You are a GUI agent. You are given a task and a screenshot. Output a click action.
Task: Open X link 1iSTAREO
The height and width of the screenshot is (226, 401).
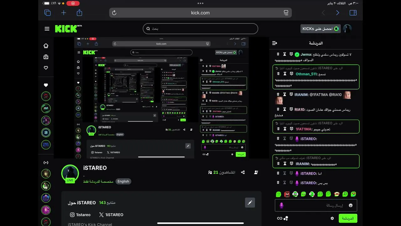coord(111,215)
